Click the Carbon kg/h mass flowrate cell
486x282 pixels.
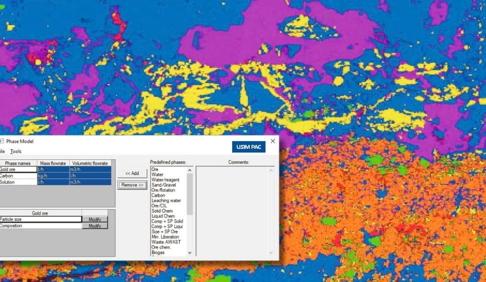[x=53, y=176]
